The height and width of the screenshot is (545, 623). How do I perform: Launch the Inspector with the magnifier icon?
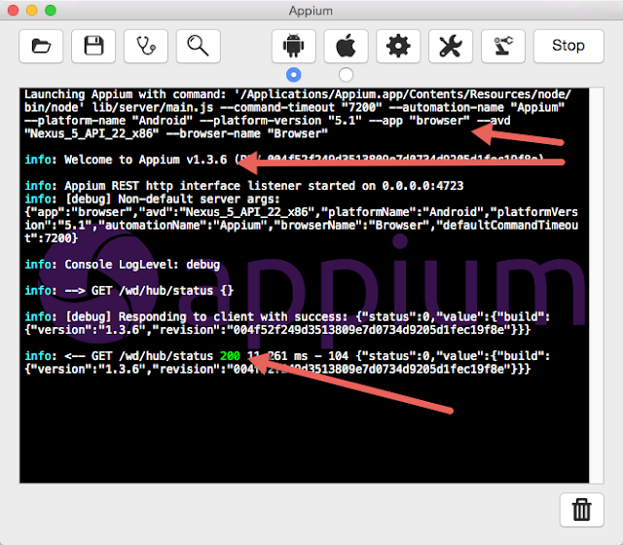click(199, 46)
